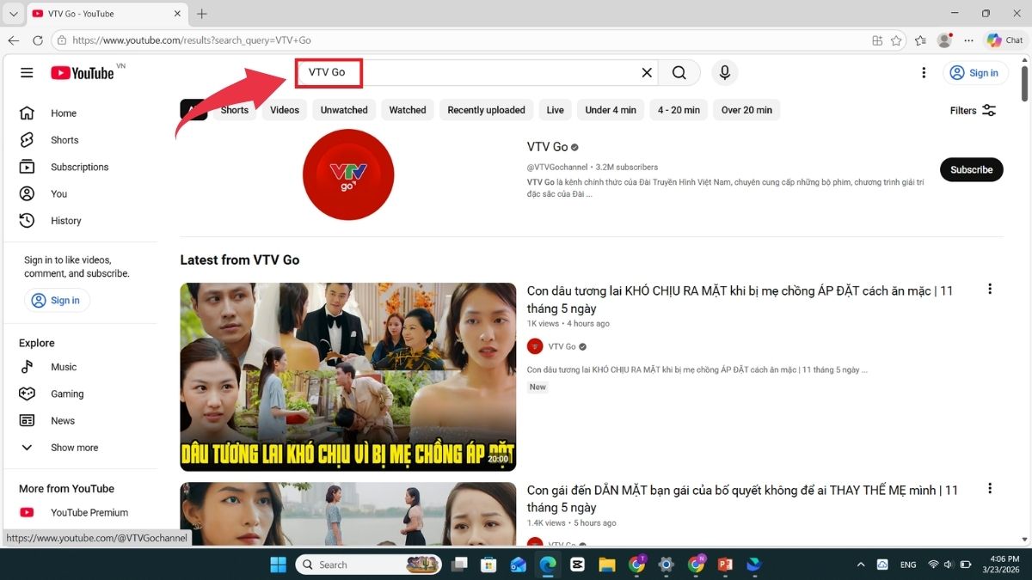Click the Sign in button at top right
1032x580 pixels.
pyautogui.click(x=975, y=73)
